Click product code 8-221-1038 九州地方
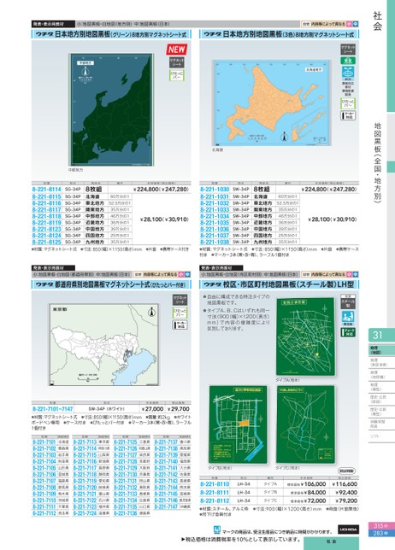The width and height of the screenshot is (395, 550). [215, 242]
